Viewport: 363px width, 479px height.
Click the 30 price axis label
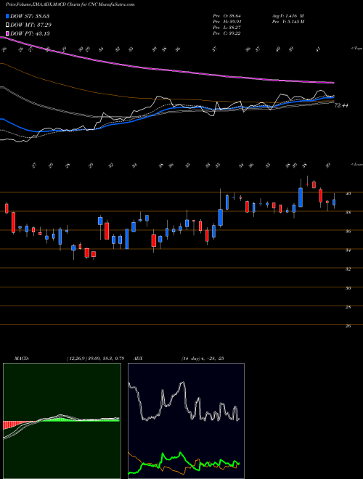click(348, 288)
